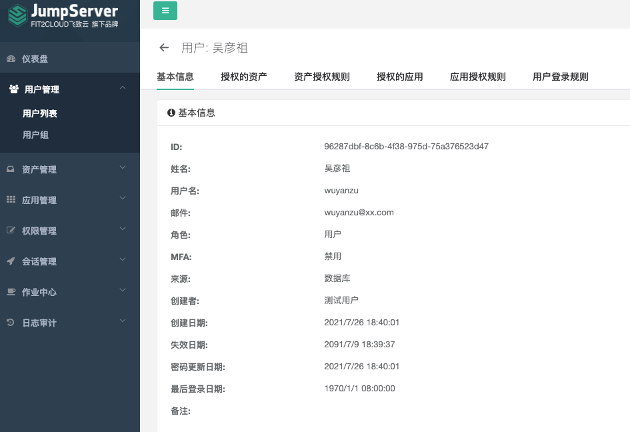
Task: Expand the 资产管理 menu chevron
Action: [123, 167]
